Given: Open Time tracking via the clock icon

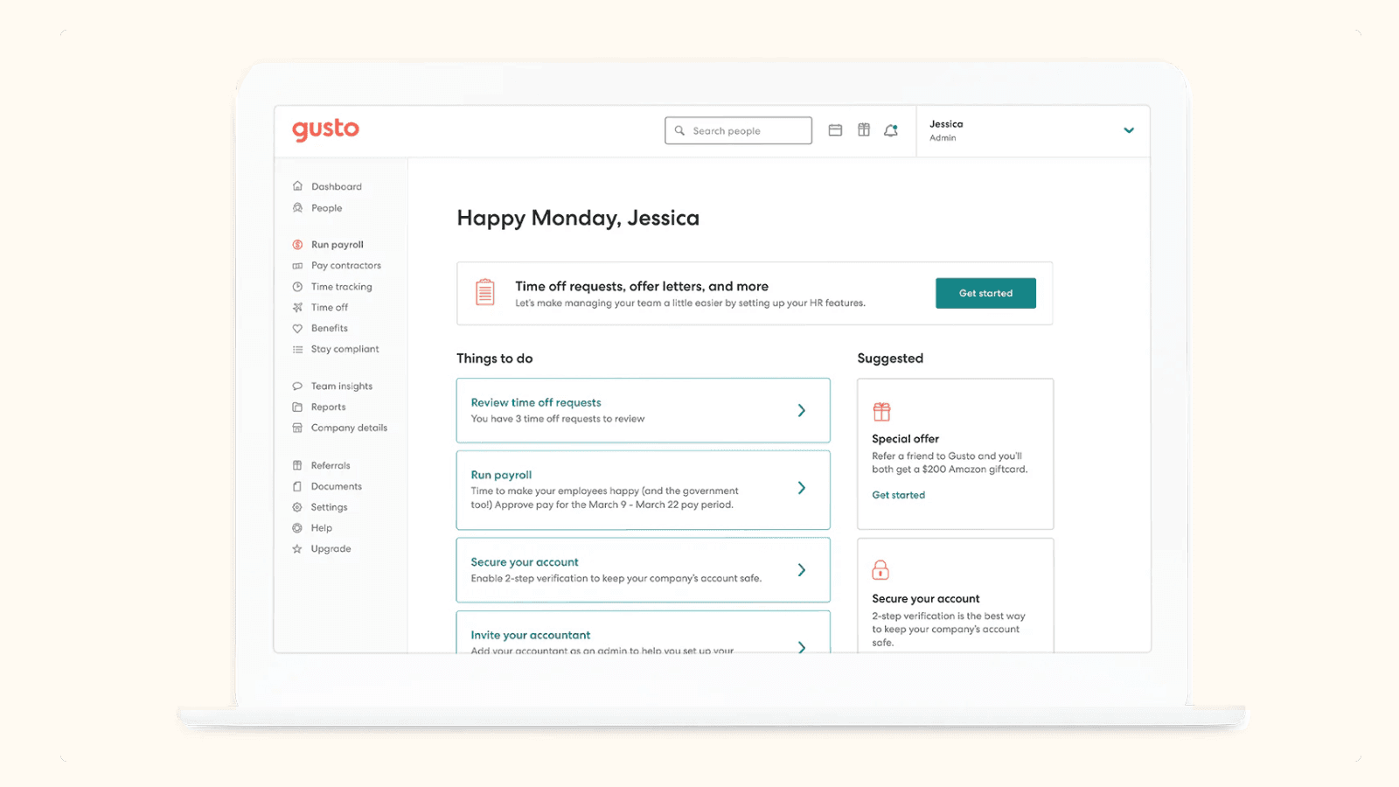Looking at the screenshot, I should click(x=297, y=286).
